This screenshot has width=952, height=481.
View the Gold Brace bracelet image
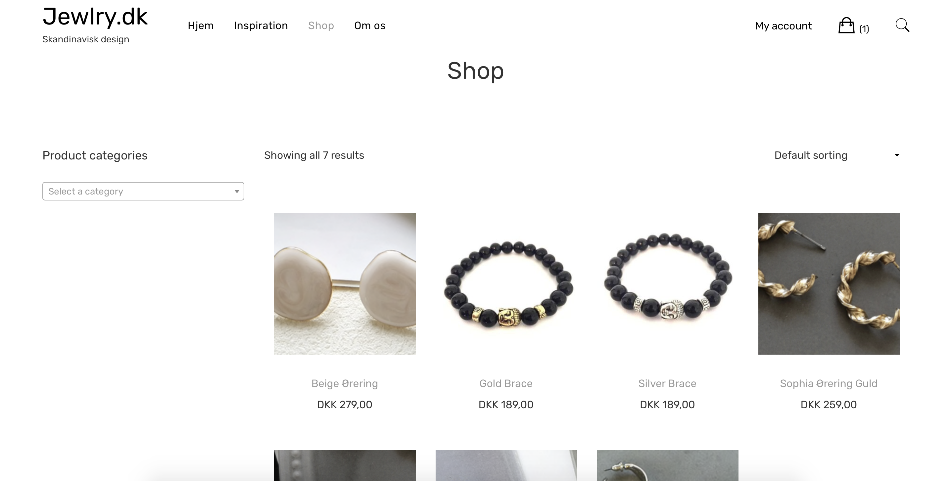(x=506, y=284)
